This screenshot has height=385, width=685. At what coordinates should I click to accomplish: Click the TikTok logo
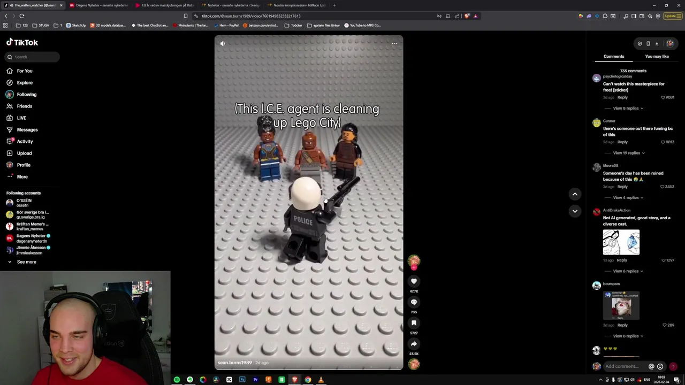(x=22, y=42)
